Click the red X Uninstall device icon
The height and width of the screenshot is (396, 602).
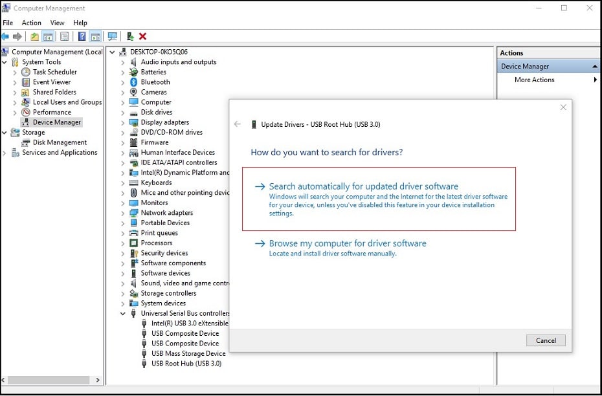(142, 36)
